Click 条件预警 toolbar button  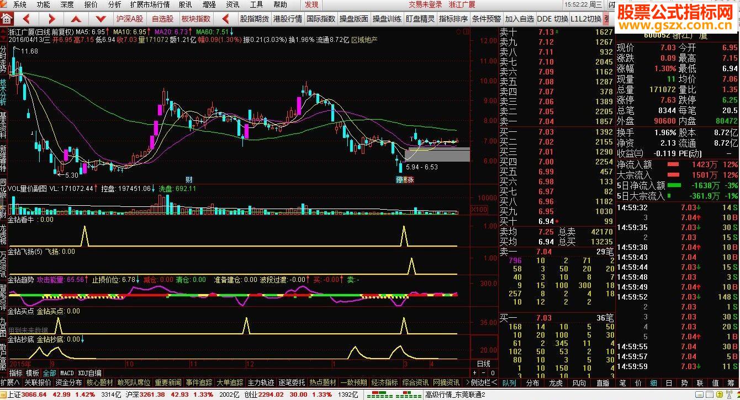(x=487, y=19)
